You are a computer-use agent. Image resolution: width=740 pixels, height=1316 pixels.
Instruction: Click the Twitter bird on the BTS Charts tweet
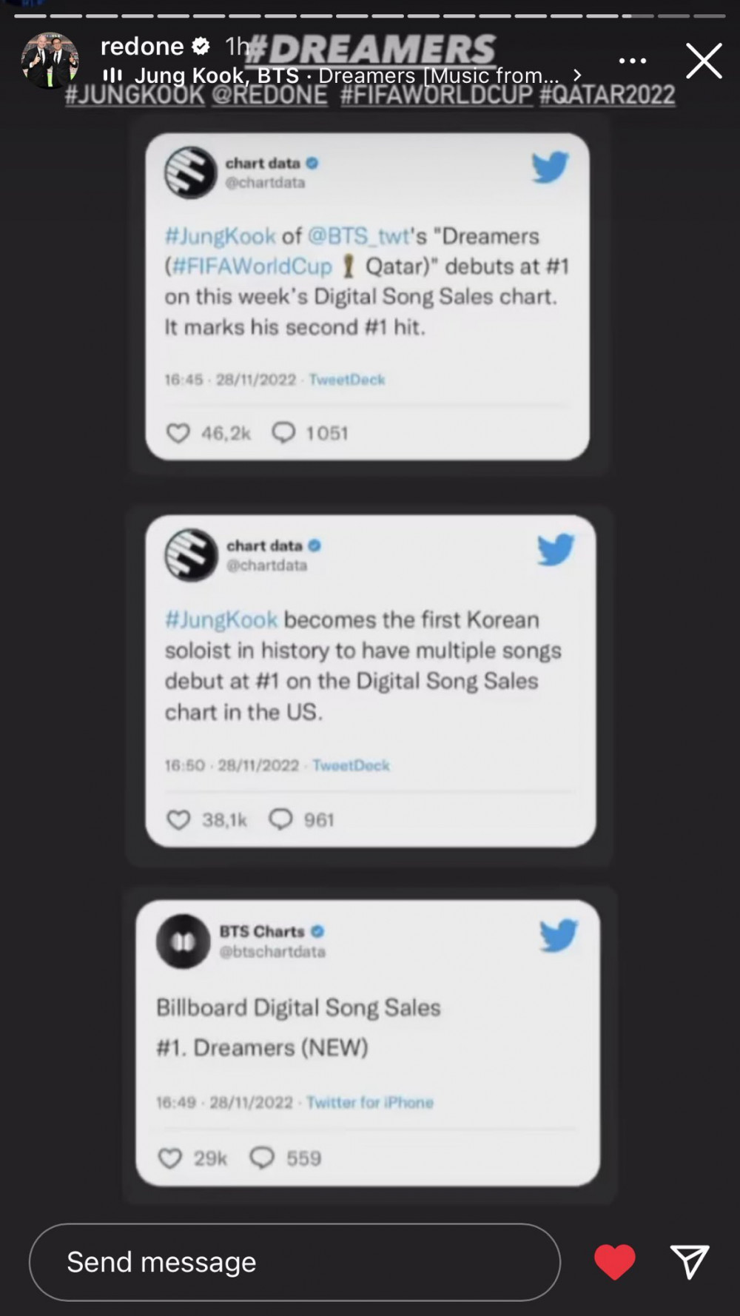point(559,936)
